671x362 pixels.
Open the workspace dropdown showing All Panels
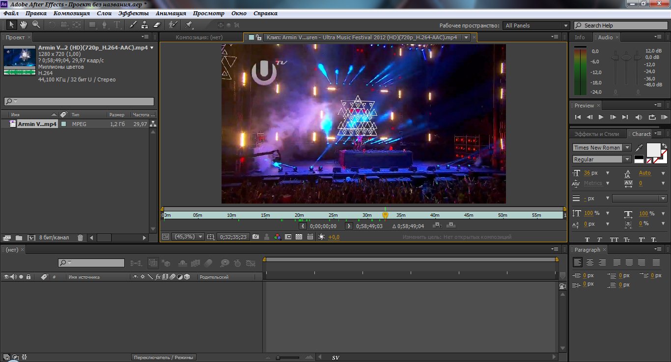coord(536,26)
